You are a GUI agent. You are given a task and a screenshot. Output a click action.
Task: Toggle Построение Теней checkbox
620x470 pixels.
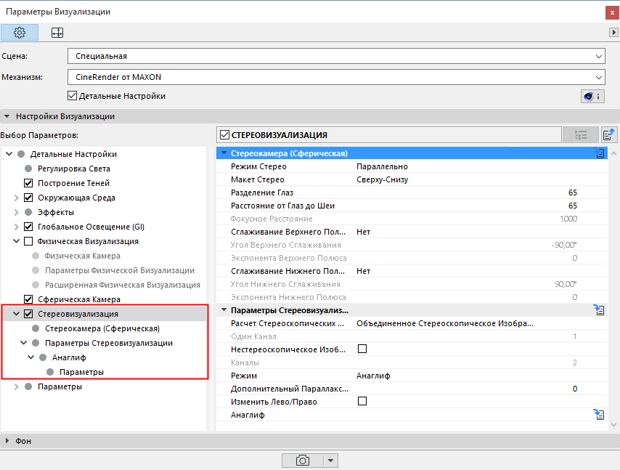[x=28, y=183]
